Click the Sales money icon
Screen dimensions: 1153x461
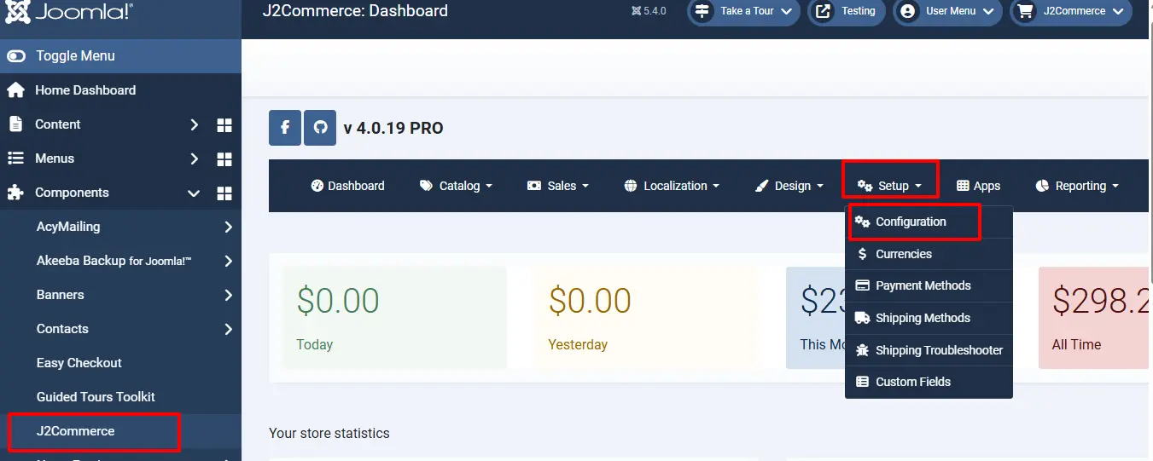[x=534, y=186]
